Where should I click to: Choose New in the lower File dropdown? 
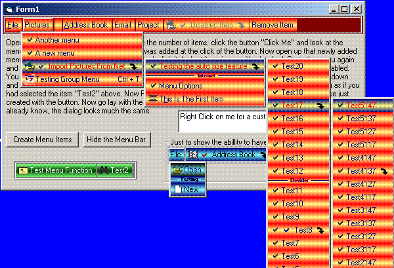(x=188, y=189)
